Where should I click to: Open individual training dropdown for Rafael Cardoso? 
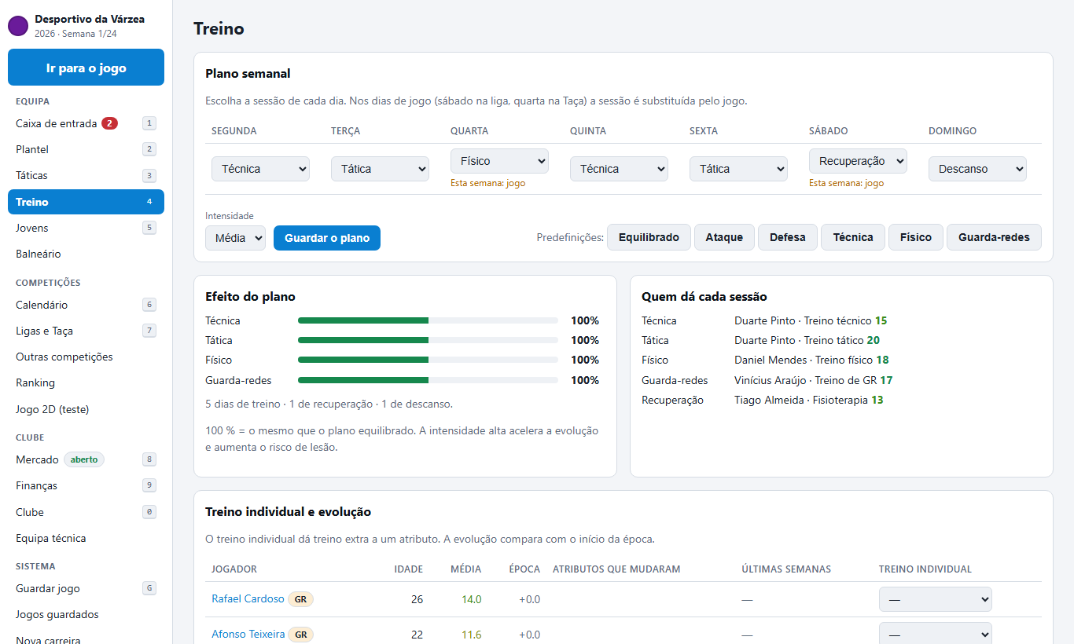click(x=935, y=599)
